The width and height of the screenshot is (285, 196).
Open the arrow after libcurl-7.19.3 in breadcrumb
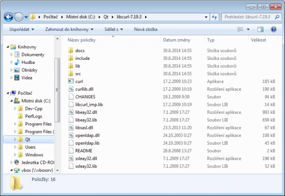146,17
